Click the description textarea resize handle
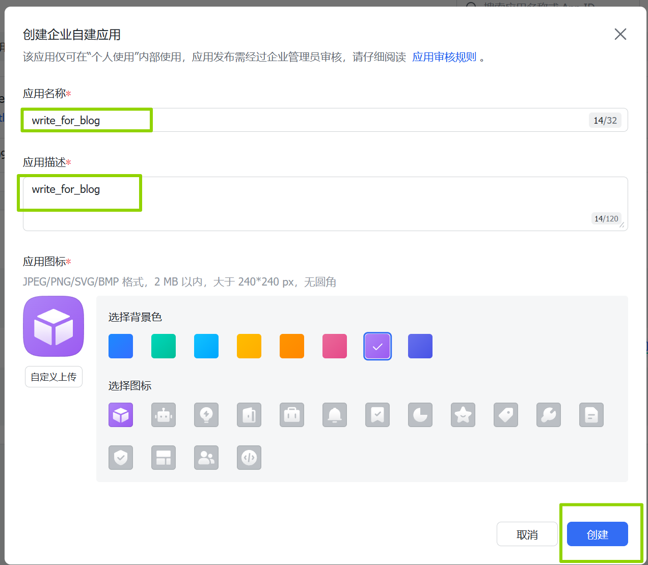Viewport: 648px width, 565px height. [622, 225]
